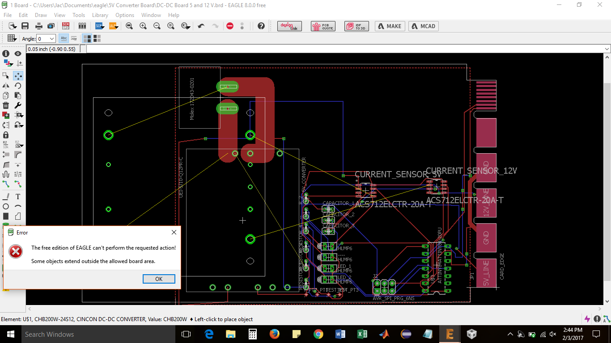Image resolution: width=611 pixels, height=343 pixels.
Task: Toggle the Abc normal text orientation
Action: 64,38
